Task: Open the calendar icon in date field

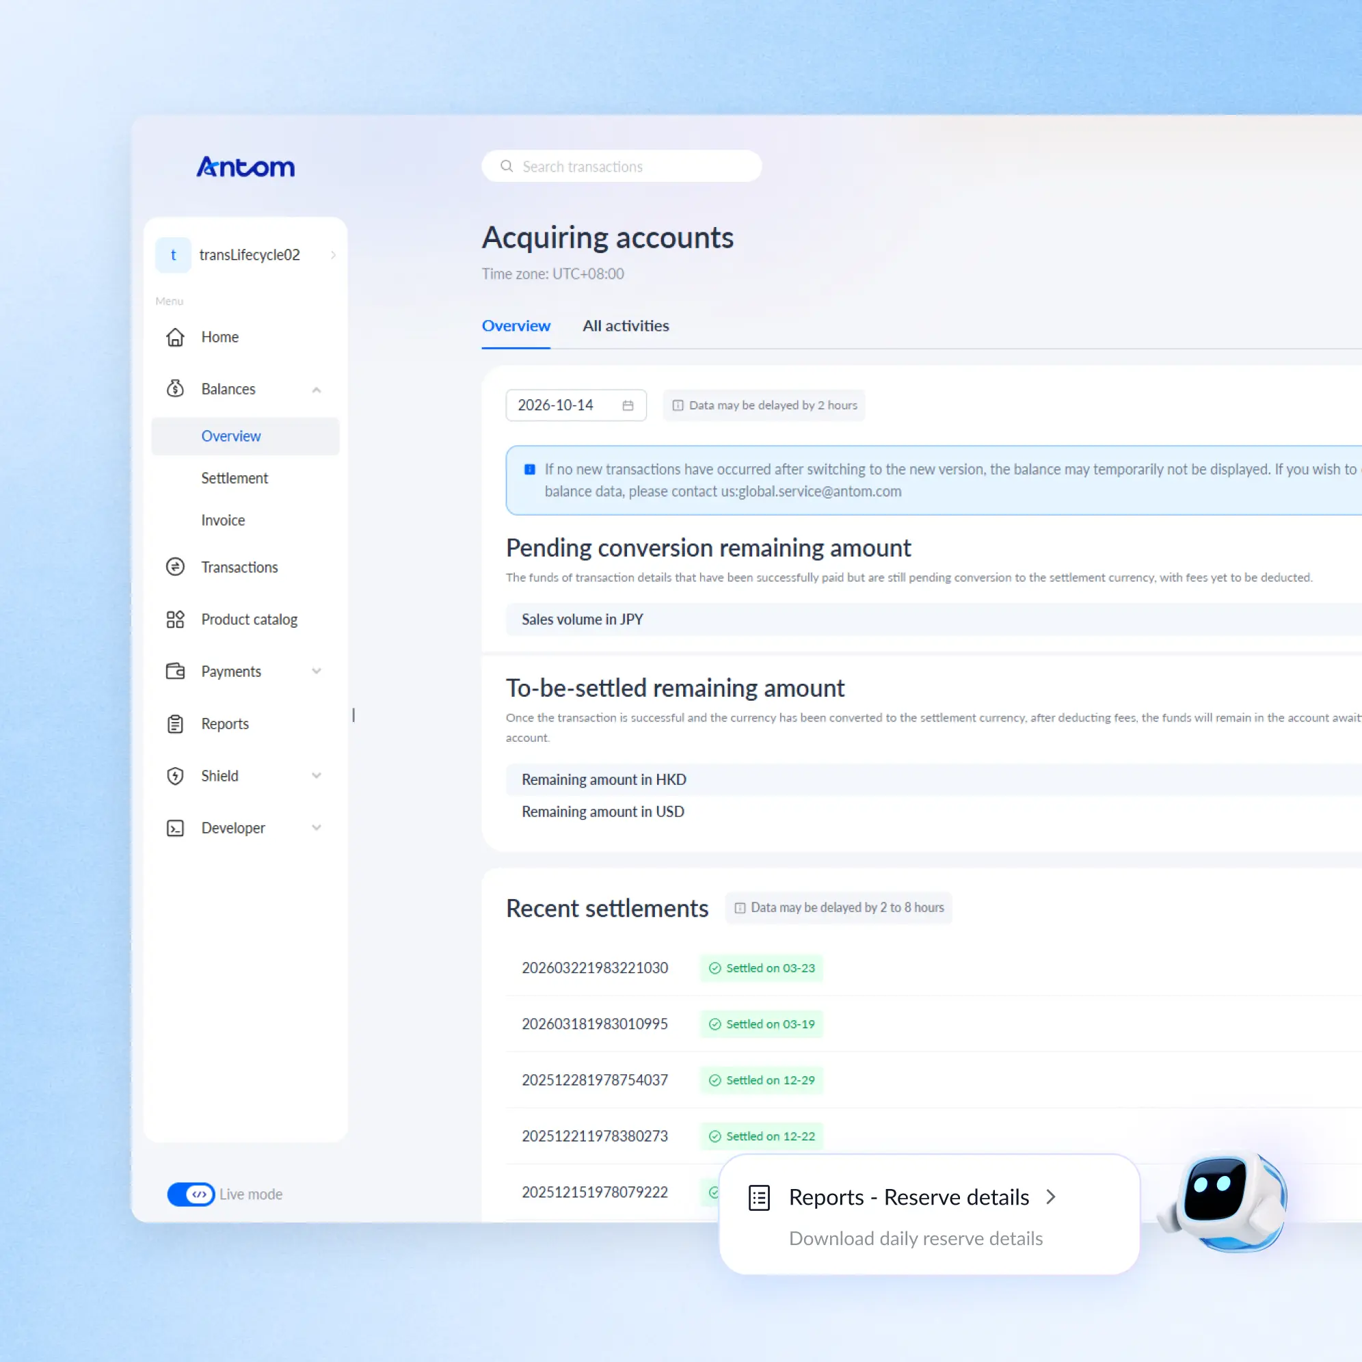Action: (628, 405)
